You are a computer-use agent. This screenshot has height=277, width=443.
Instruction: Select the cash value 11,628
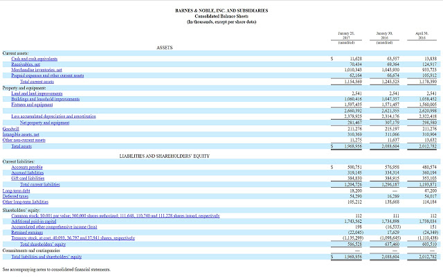[356, 59]
